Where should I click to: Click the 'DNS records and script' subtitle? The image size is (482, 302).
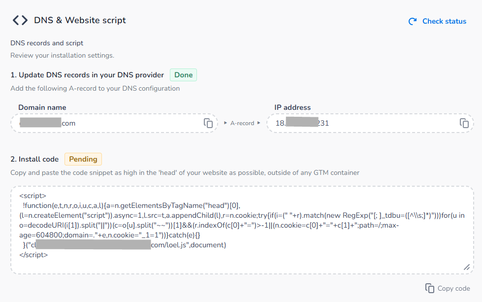coord(47,43)
